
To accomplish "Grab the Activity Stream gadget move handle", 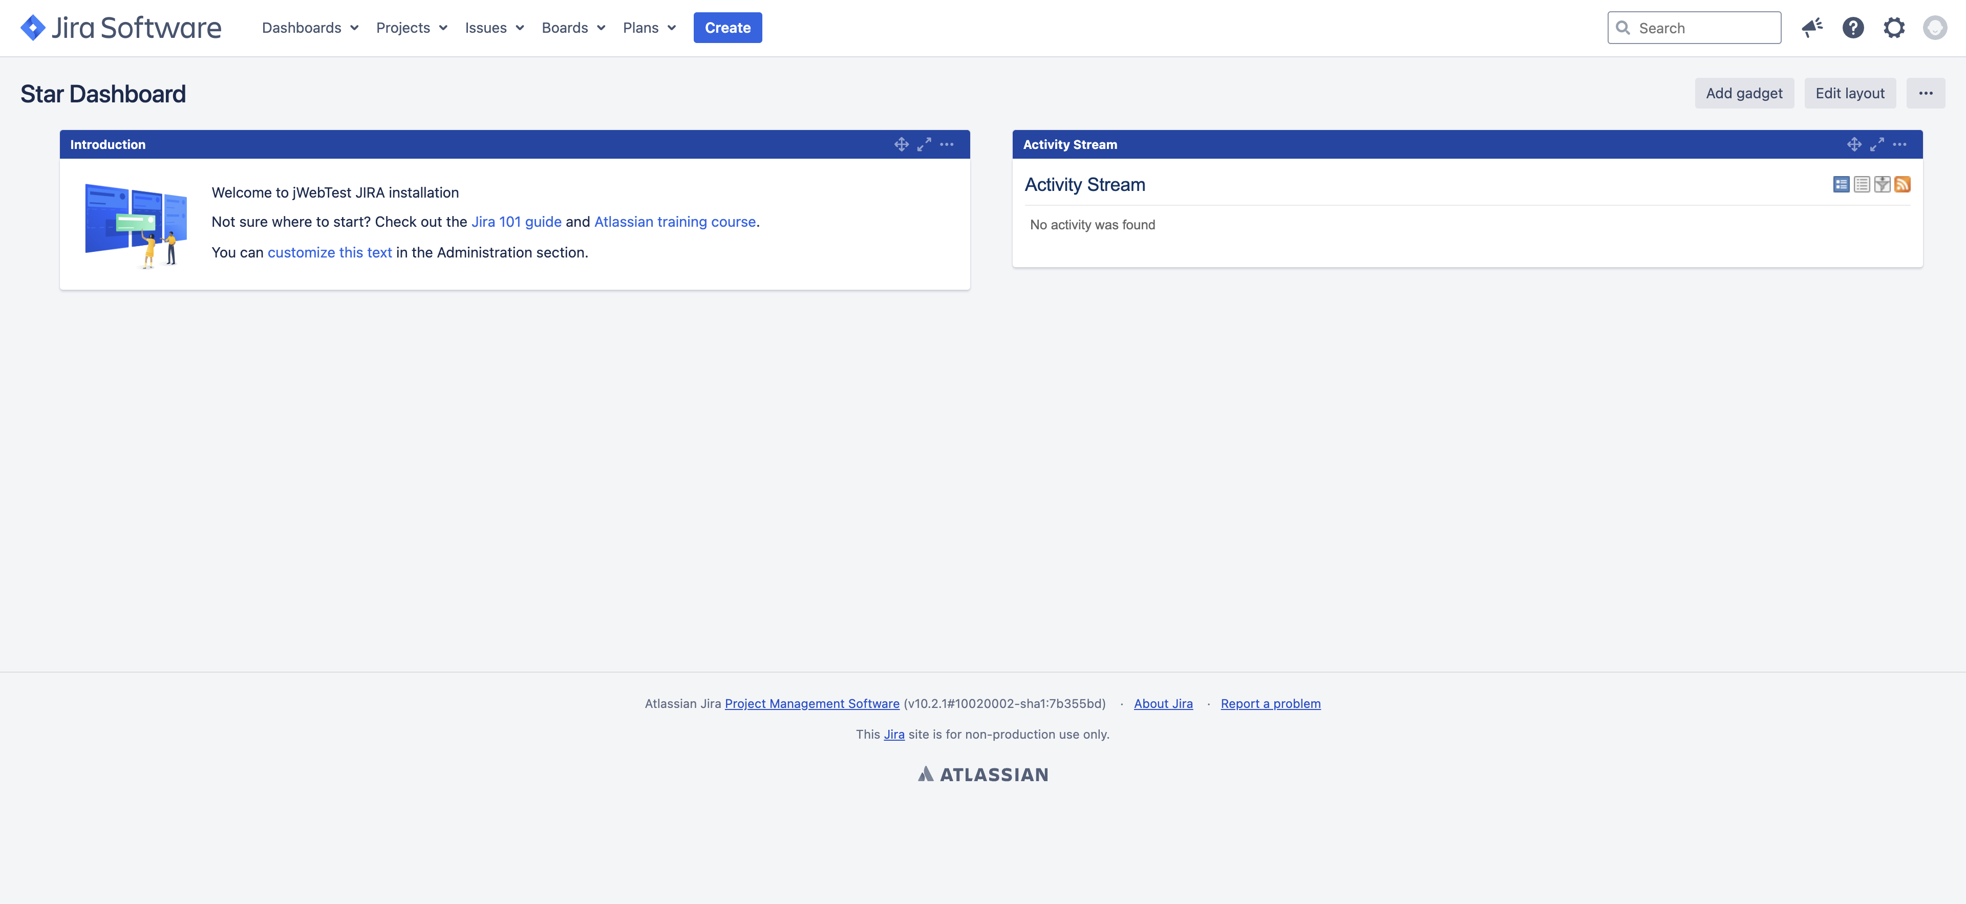I will [1854, 144].
